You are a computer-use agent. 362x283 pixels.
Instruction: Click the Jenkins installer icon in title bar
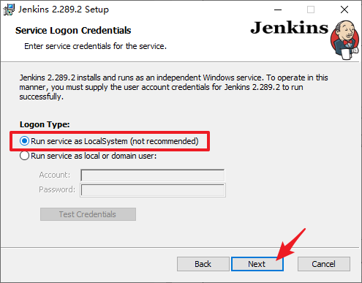click(x=9, y=10)
